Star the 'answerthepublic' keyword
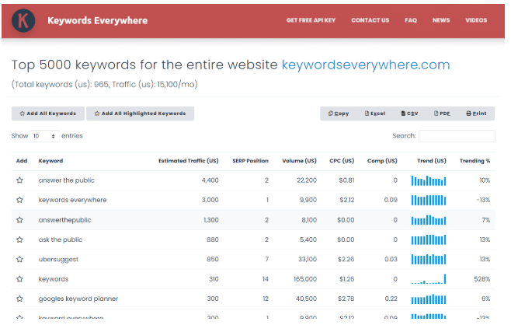This screenshot has height=325, width=511. click(20, 220)
